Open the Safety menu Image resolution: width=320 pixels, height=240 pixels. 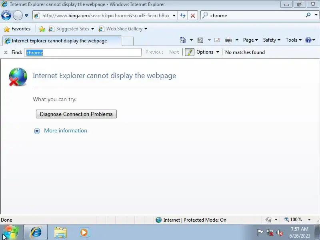click(272, 40)
